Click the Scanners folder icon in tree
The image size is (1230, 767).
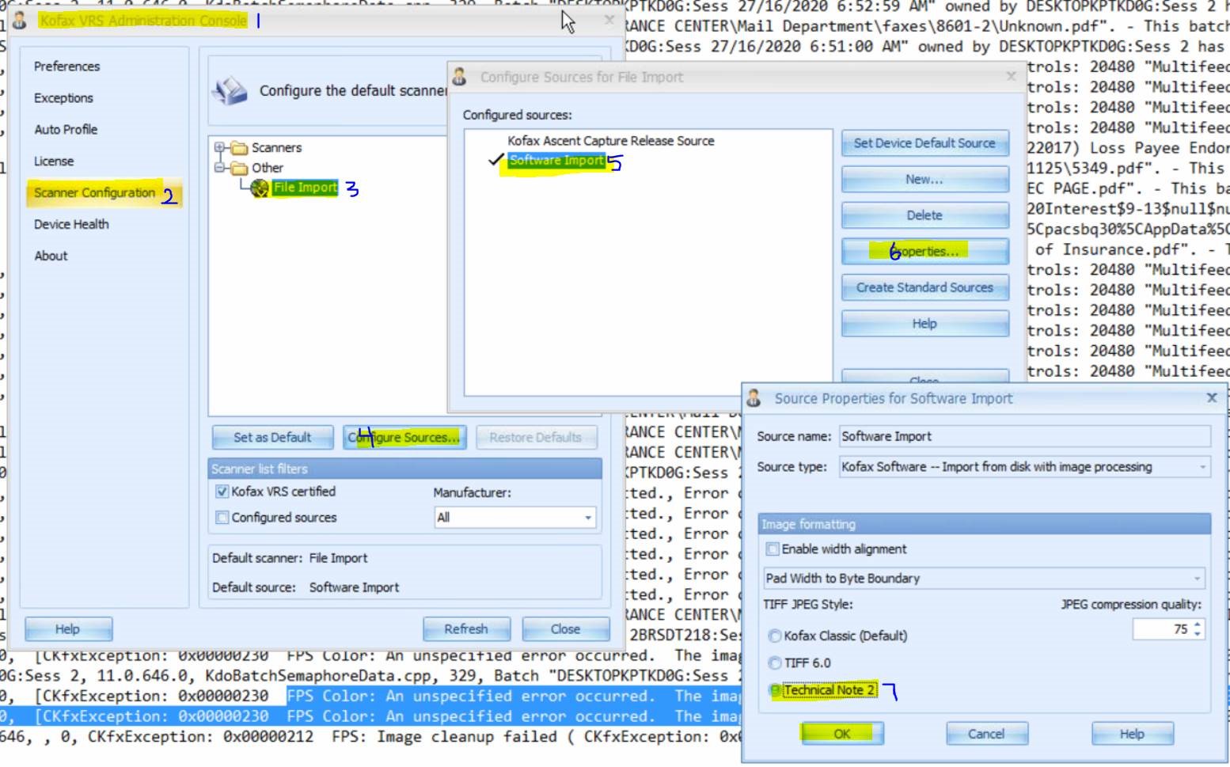click(x=239, y=148)
